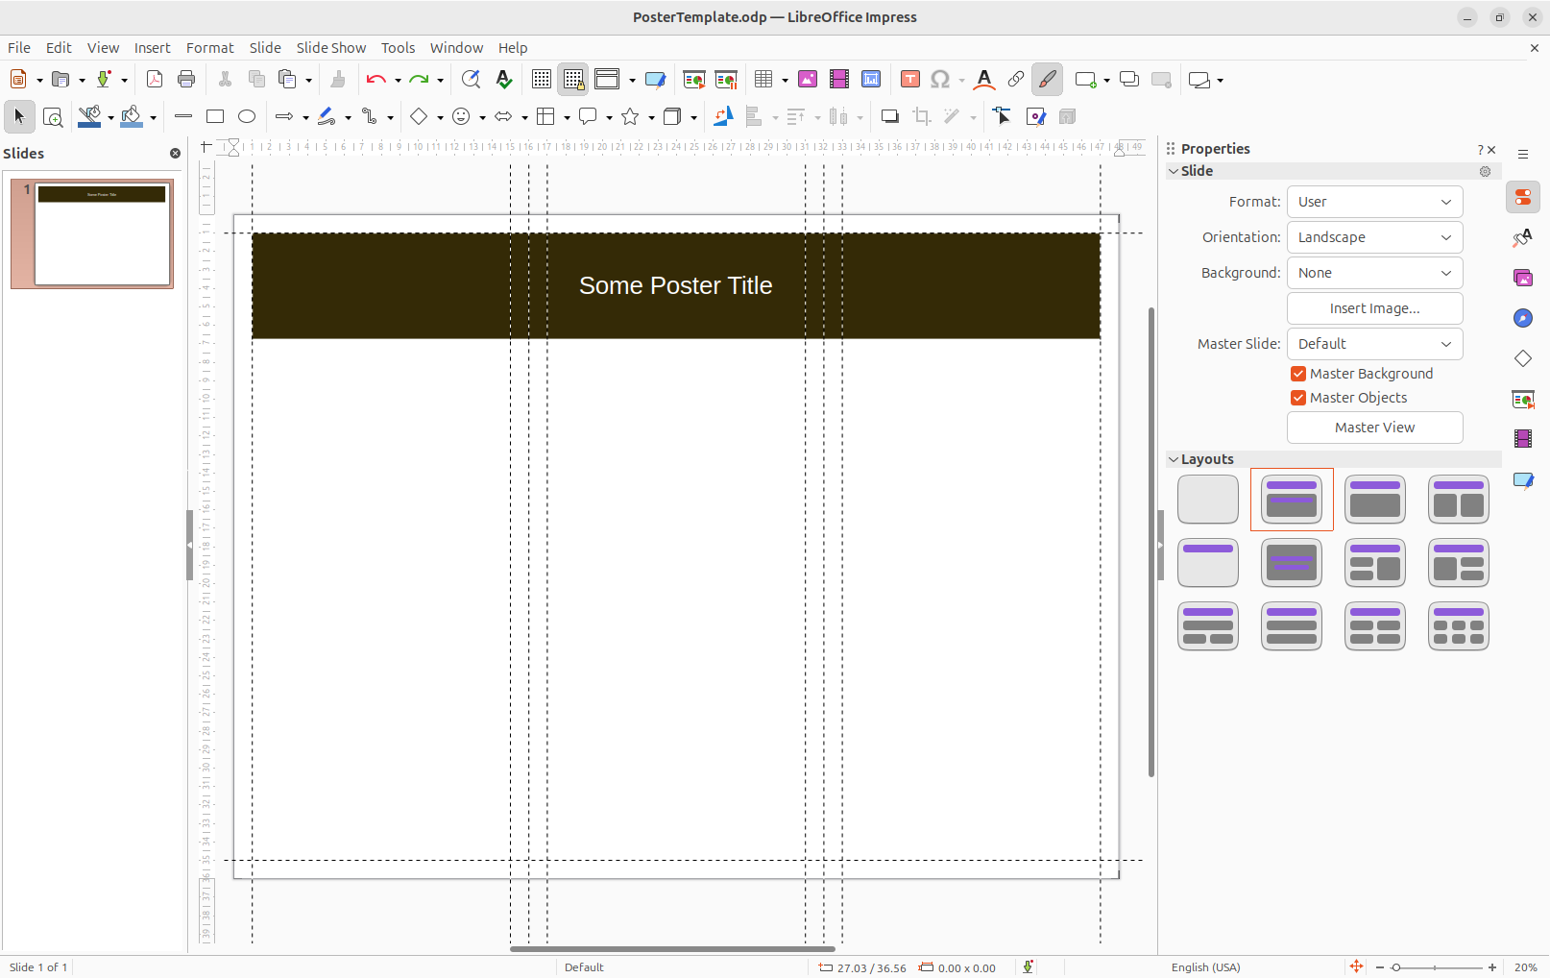This screenshot has width=1550, height=978.
Task: Toggle Display Grid in toolbar
Action: click(x=542, y=80)
